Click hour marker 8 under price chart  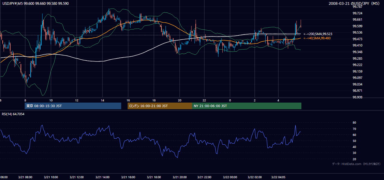click(x=25, y=100)
